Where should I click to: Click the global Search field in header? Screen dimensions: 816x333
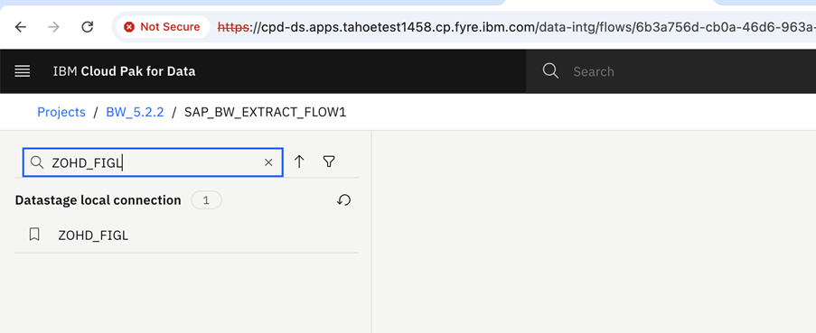coord(671,71)
